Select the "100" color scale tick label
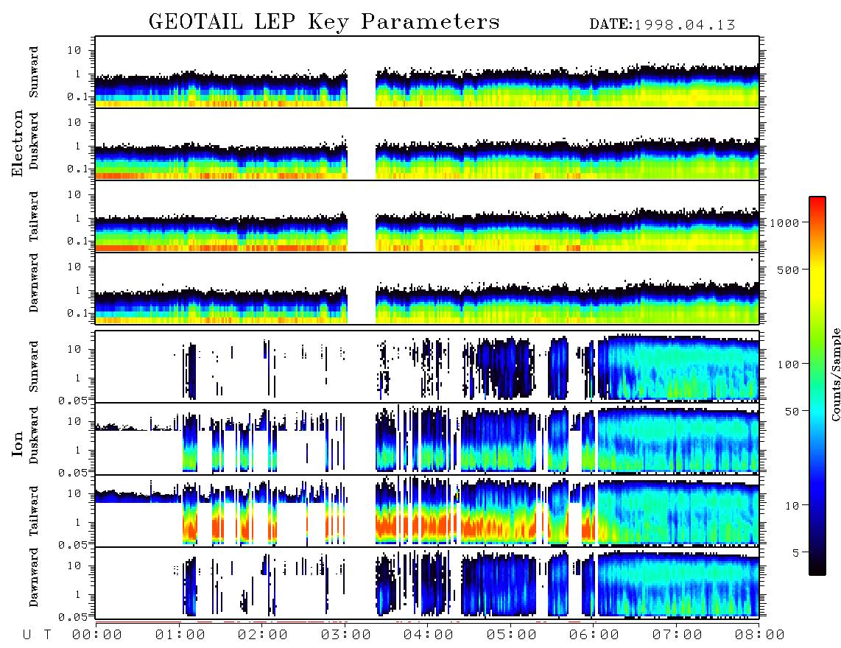 click(788, 364)
